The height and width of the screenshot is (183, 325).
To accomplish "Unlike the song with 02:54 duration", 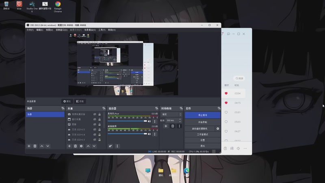I will (x=226, y=94).
